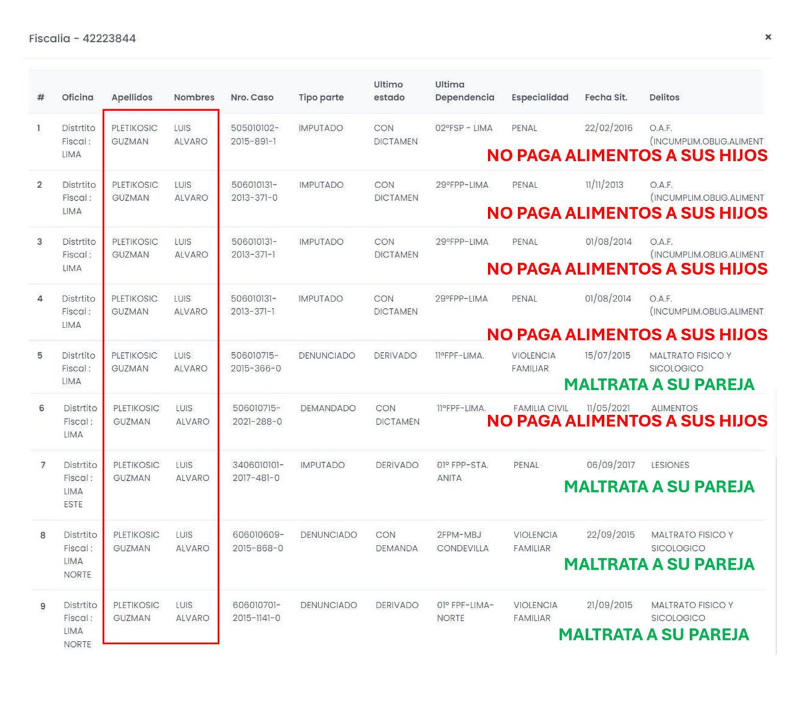Click the 01° FPP-STA. ANITA cell

pos(463,472)
